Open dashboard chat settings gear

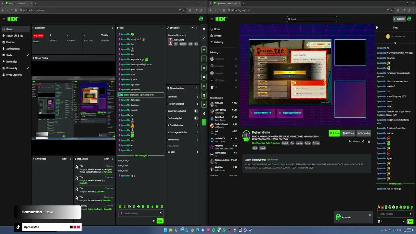(x=154, y=221)
